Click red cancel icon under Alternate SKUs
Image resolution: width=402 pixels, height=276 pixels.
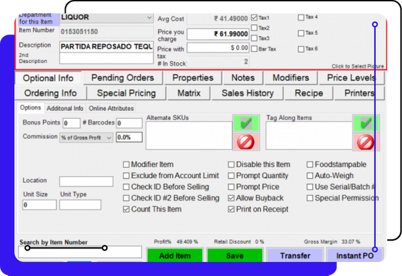tap(246, 141)
